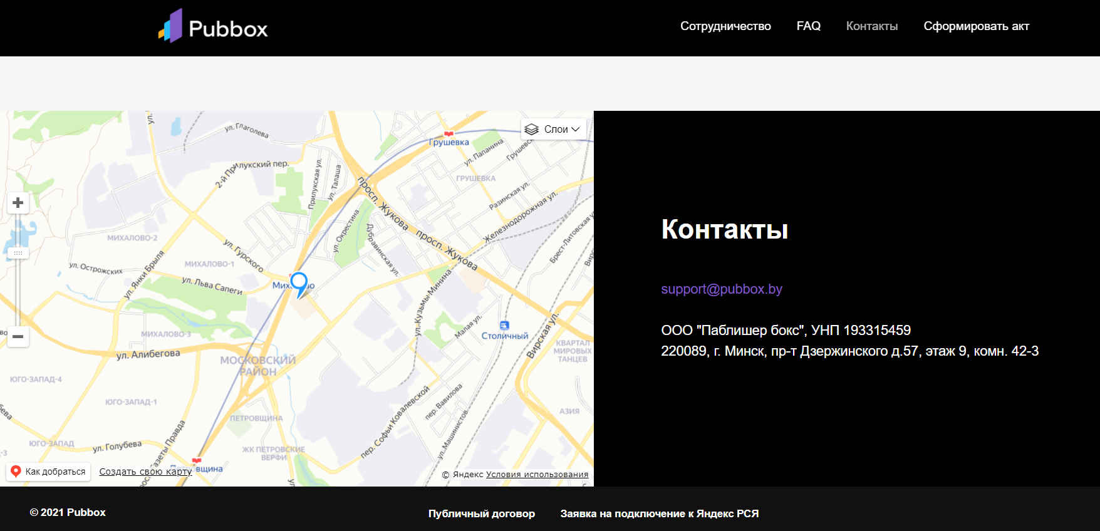
Task: Click the layers stack icon
Action: click(532, 129)
